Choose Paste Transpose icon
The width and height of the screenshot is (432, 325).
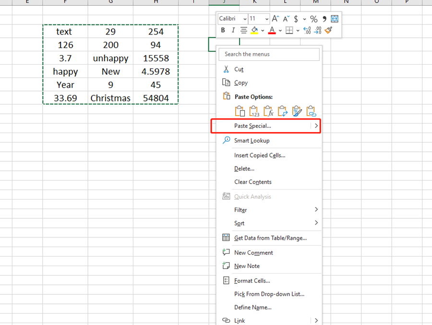(283, 111)
